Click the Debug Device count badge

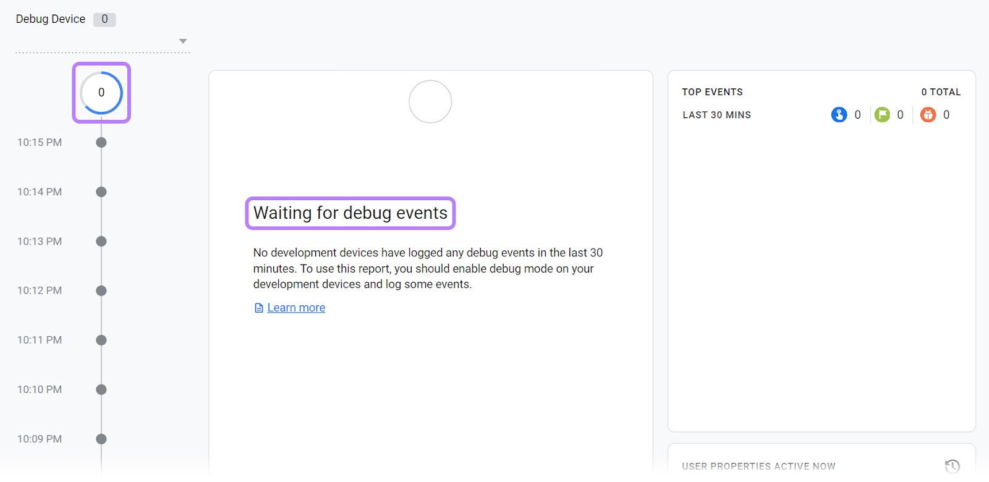(104, 19)
